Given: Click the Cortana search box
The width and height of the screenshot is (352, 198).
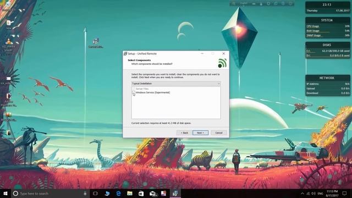Looking at the screenshot, I should [50, 193].
